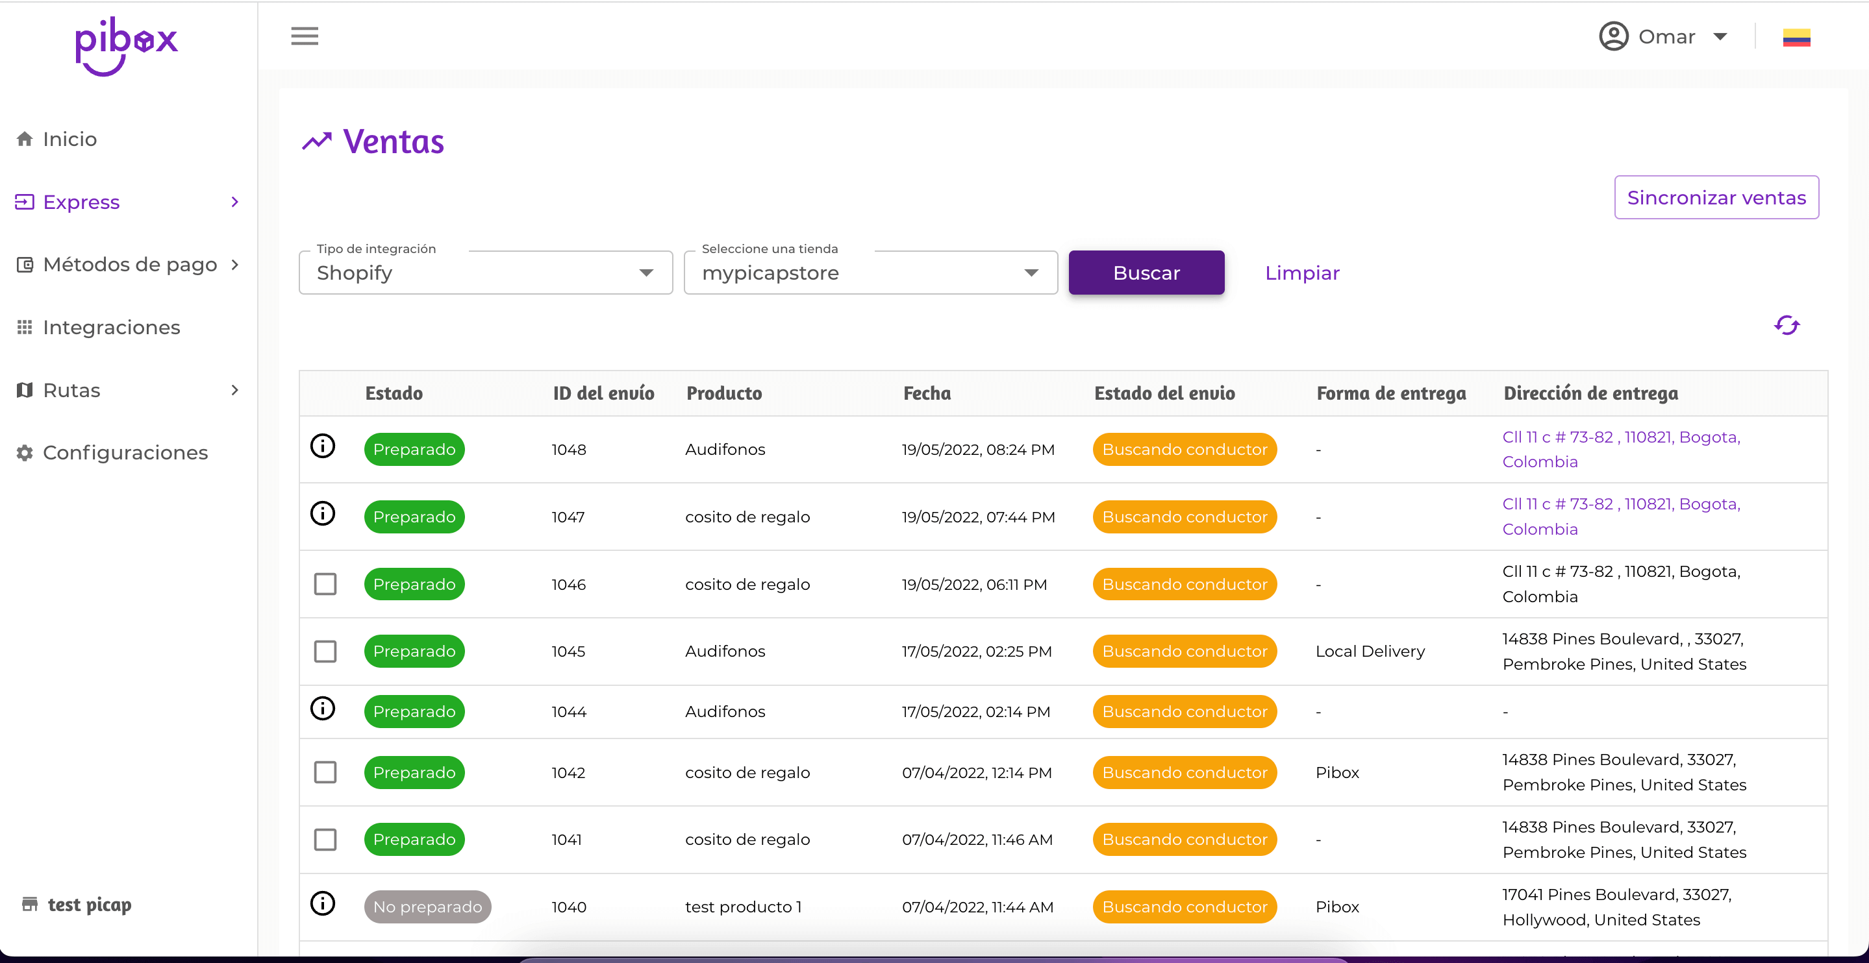Click the Inicio home icon
The image size is (1869, 963).
pyautogui.click(x=25, y=138)
